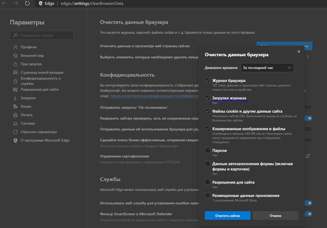The width and height of the screenshot is (327, 228).
Task: Click the При запуске power icon
Action: [15, 64]
